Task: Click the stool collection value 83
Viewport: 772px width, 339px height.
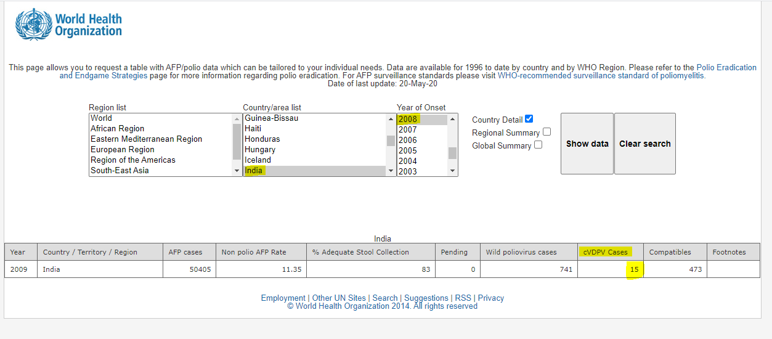Action: click(x=426, y=269)
